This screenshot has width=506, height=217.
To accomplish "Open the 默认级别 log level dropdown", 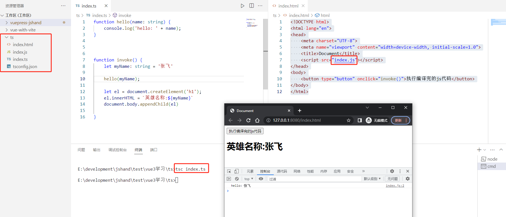I will click(x=372, y=179).
